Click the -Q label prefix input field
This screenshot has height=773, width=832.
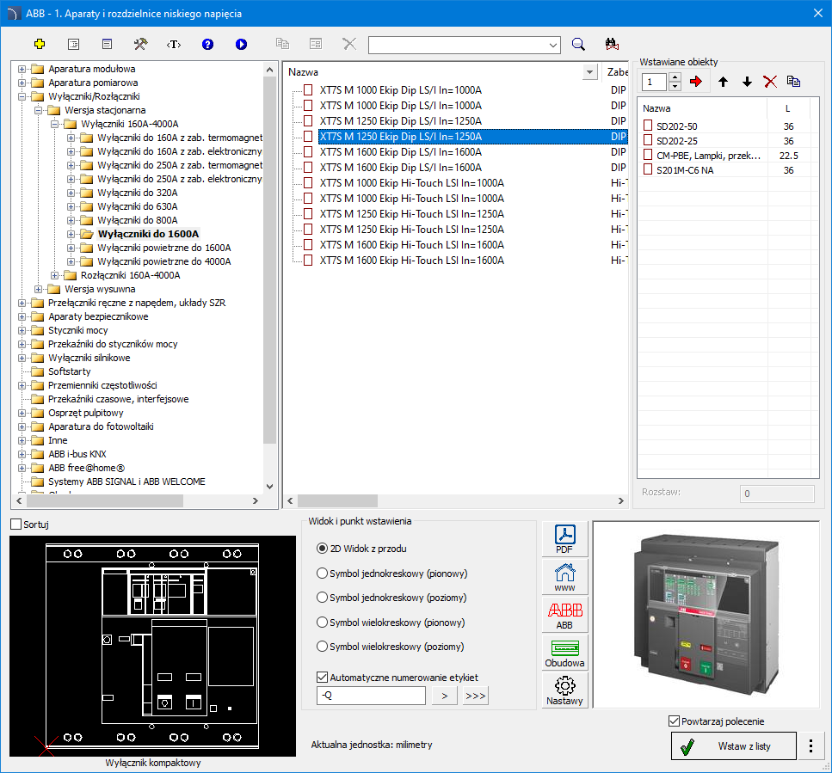(371, 696)
